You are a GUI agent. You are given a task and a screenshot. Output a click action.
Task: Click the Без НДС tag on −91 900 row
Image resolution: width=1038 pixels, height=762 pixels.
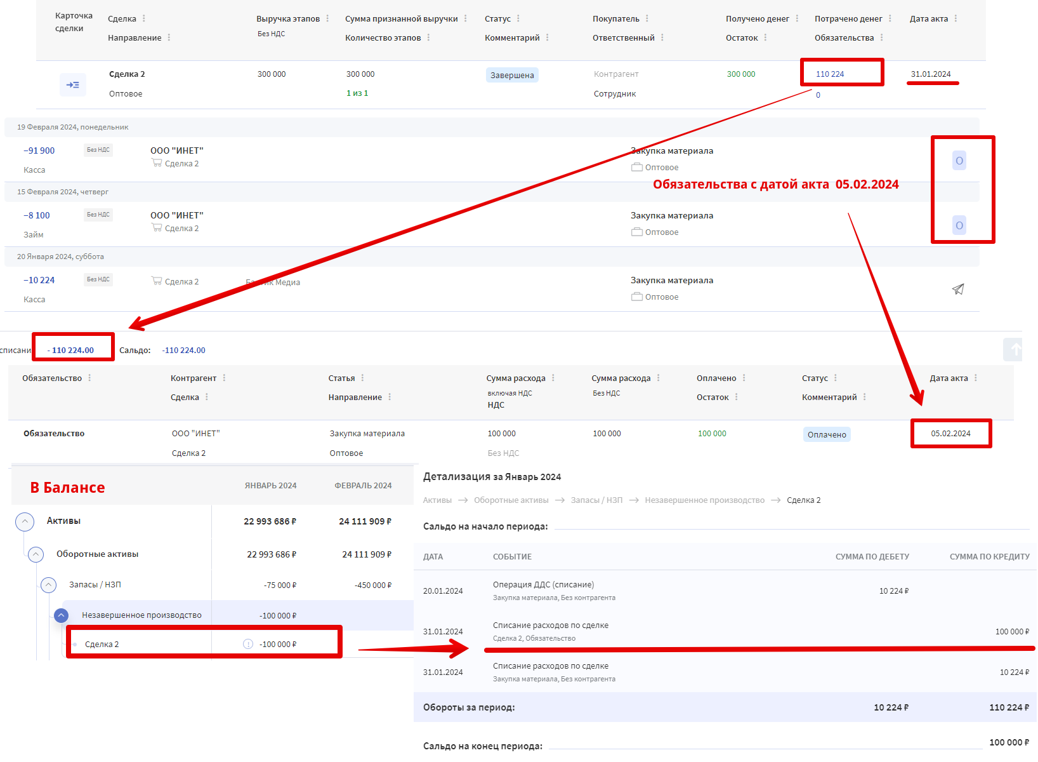click(x=98, y=150)
